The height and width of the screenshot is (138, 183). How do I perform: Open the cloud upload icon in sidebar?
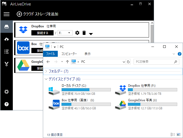tap(7, 39)
